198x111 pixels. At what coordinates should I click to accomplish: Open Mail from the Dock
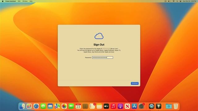(x=50, y=106)
